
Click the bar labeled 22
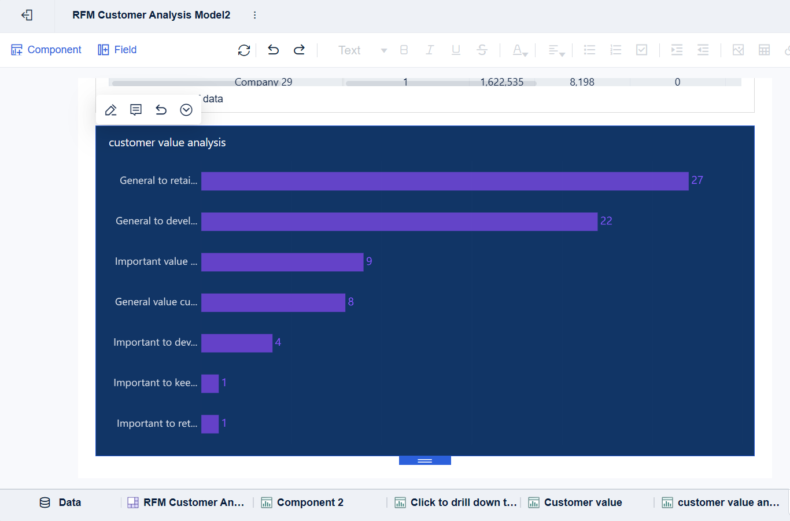[399, 221]
